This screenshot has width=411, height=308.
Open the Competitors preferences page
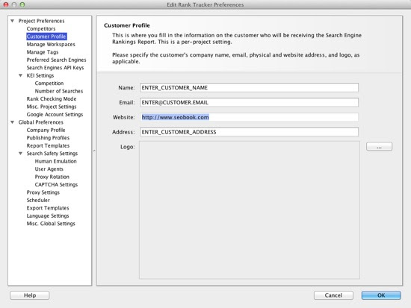pos(41,28)
